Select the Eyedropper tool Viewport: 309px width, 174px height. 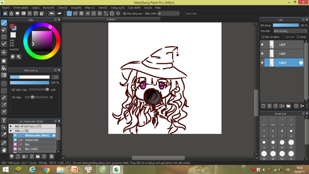(x=4, y=143)
